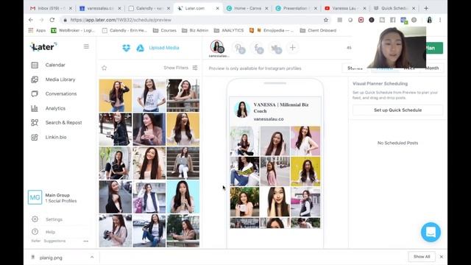Open the Analytics bar chart icon
The image size is (471, 265).
[35, 108]
